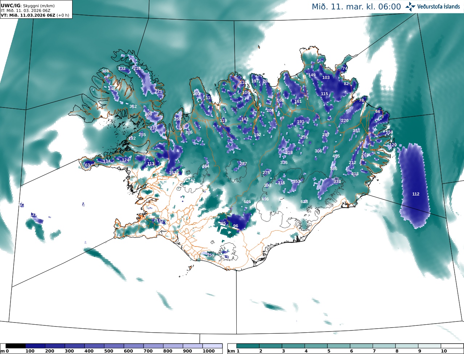Click the 388 visibility value
This screenshot has height=354, width=464.
pos(105,71)
